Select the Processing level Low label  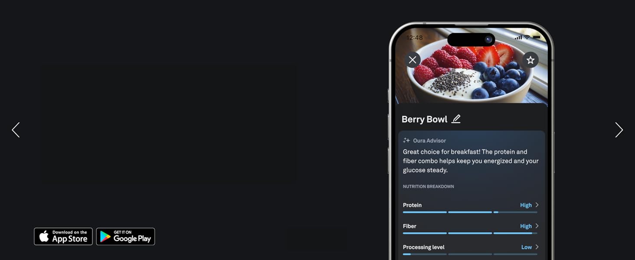[527, 247]
